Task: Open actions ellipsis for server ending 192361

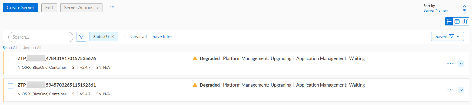Action: point(450,90)
